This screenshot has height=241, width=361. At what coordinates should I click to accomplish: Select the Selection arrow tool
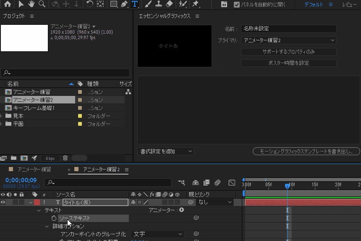pos(21,4)
